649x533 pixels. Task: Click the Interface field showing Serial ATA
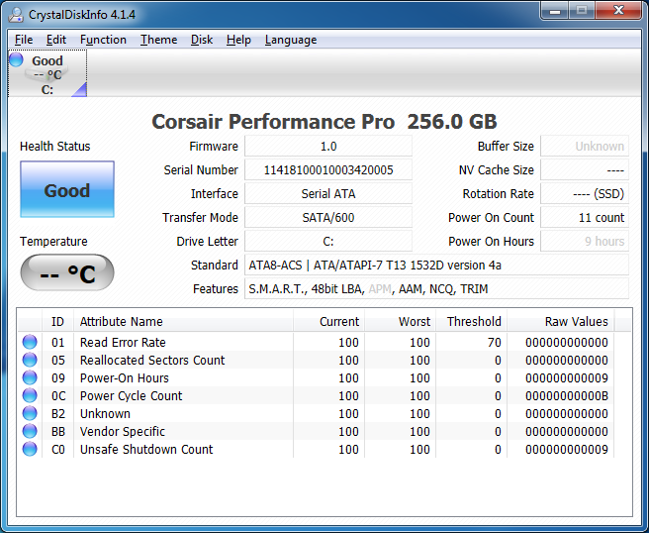pos(328,193)
